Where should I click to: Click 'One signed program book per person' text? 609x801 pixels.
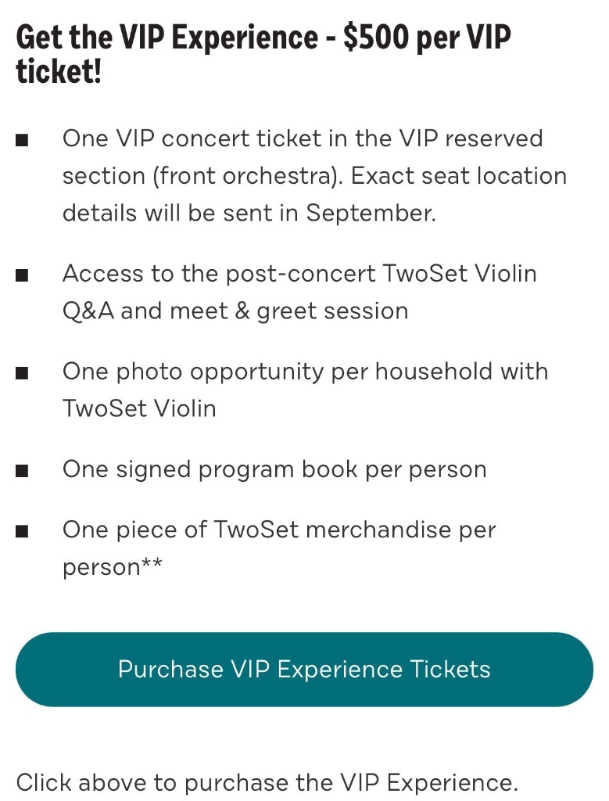[274, 469]
